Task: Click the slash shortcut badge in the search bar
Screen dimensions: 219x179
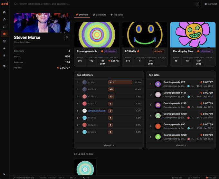Action: point(197,4)
